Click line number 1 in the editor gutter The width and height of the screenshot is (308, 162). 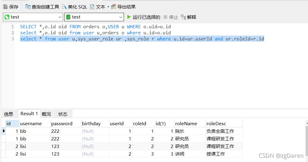click(12, 27)
